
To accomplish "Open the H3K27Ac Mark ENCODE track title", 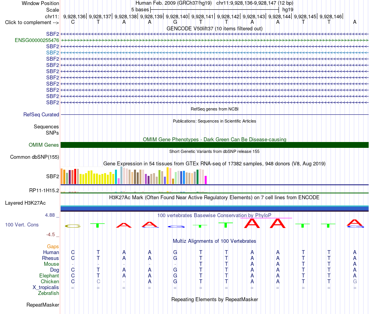I will [x=214, y=198].
